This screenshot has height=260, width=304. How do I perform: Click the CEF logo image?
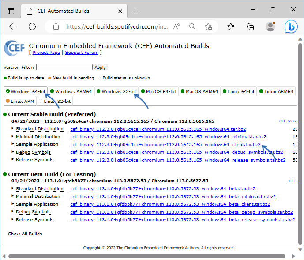15,48
